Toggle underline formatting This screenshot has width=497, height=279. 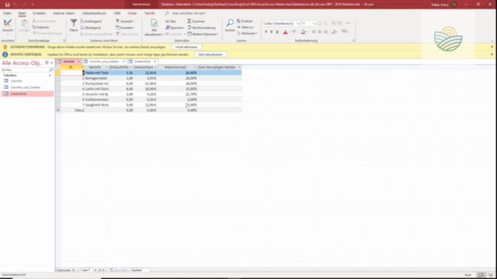click(x=277, y=32)
